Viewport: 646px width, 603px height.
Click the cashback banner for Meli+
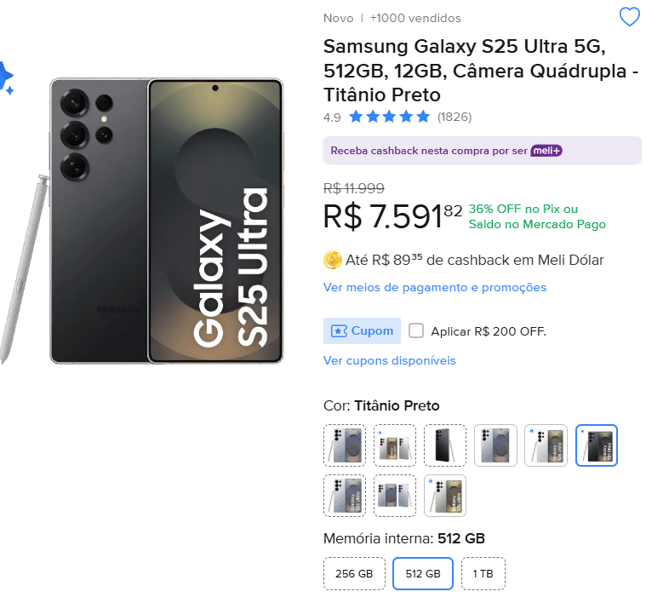pyautogui.click(x=482, y=151)
